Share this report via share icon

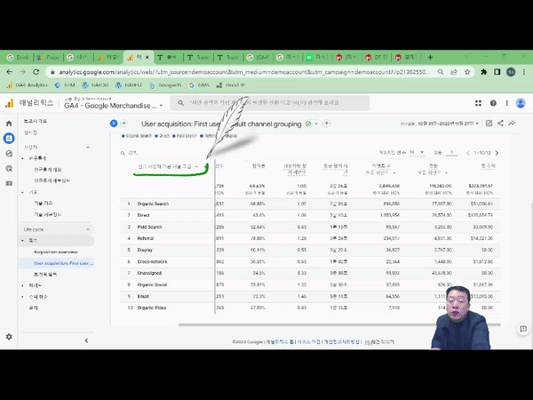[501, 124]
